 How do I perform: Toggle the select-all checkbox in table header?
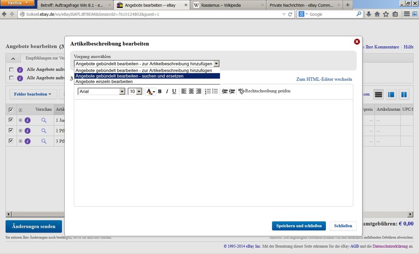pyautogui.click(x=11, y=110)
